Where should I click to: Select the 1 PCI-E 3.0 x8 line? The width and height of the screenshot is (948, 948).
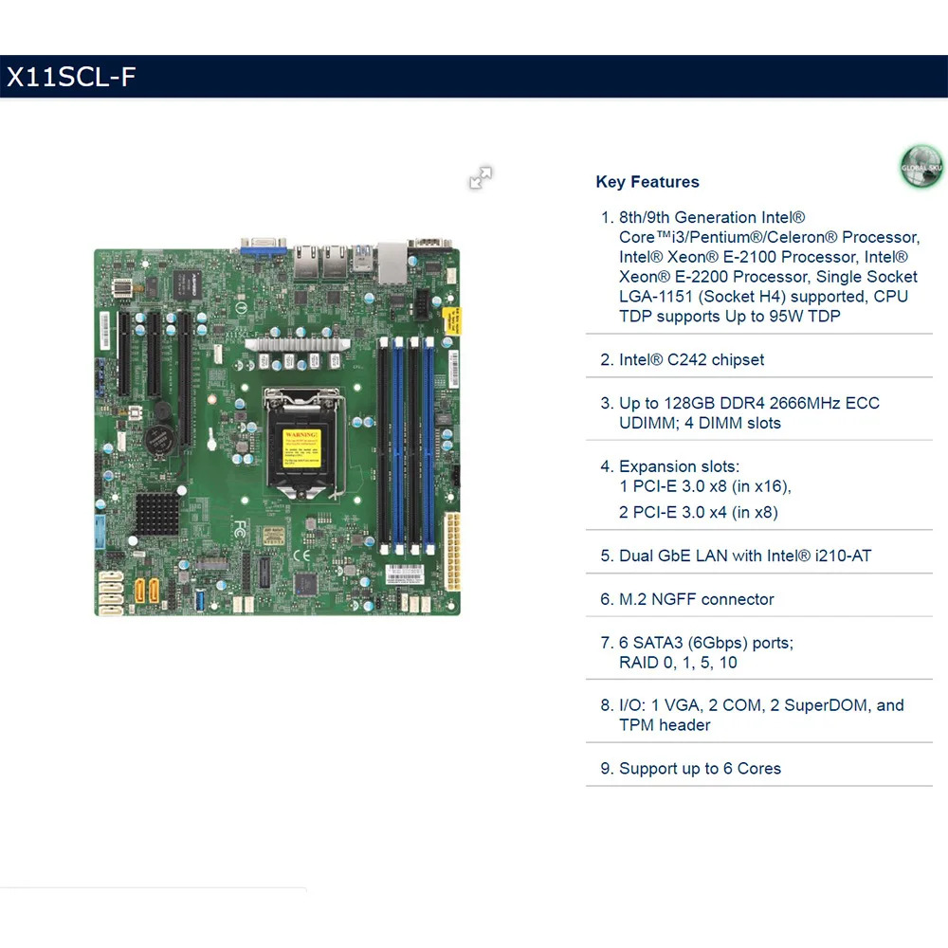pyautogui.click(x=705, y=486)
